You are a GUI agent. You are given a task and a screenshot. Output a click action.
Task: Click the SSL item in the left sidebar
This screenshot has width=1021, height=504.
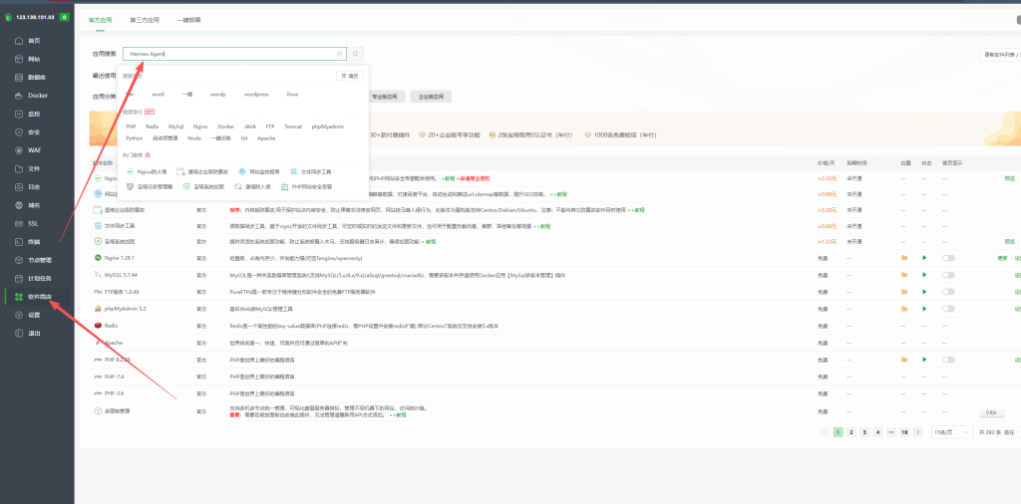[33, 223]
